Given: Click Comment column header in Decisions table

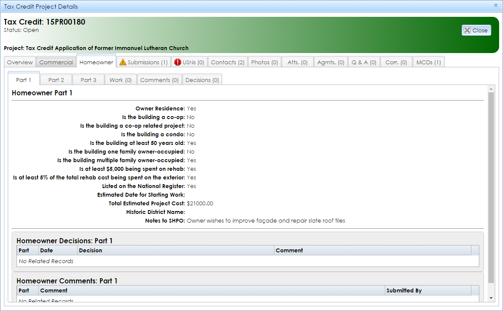Looking at the screenshot, I should [373, 251].
